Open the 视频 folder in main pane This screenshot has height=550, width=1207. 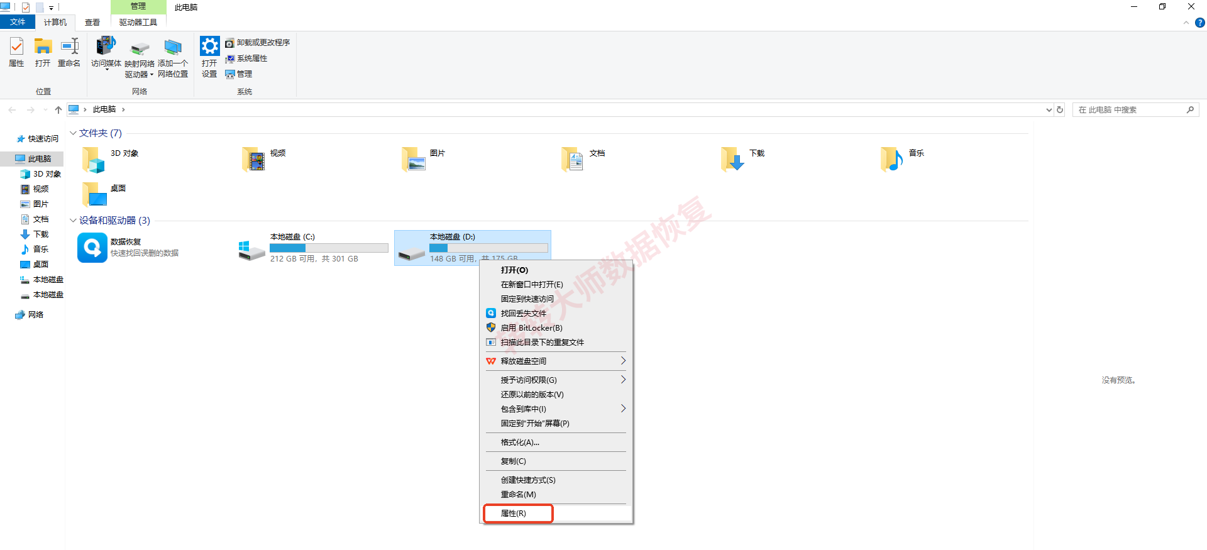pos(253,159)
